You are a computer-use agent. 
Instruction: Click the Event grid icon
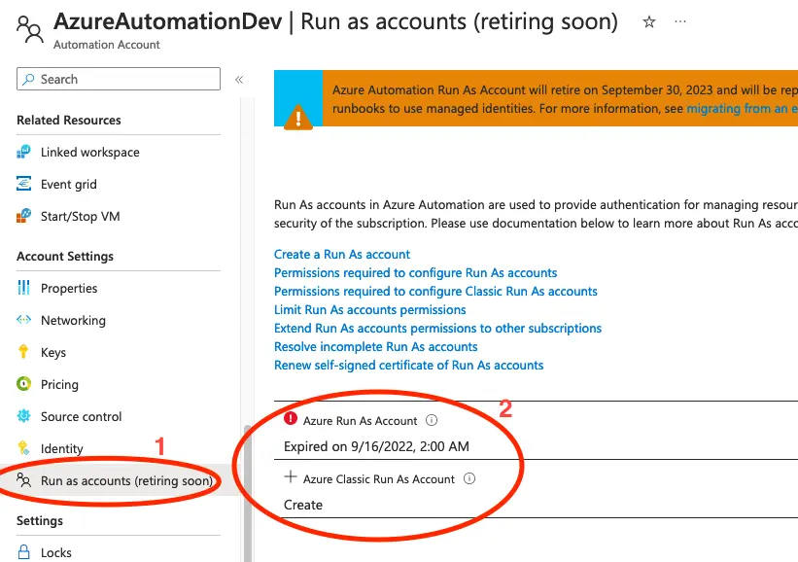[x=24, y=185]
